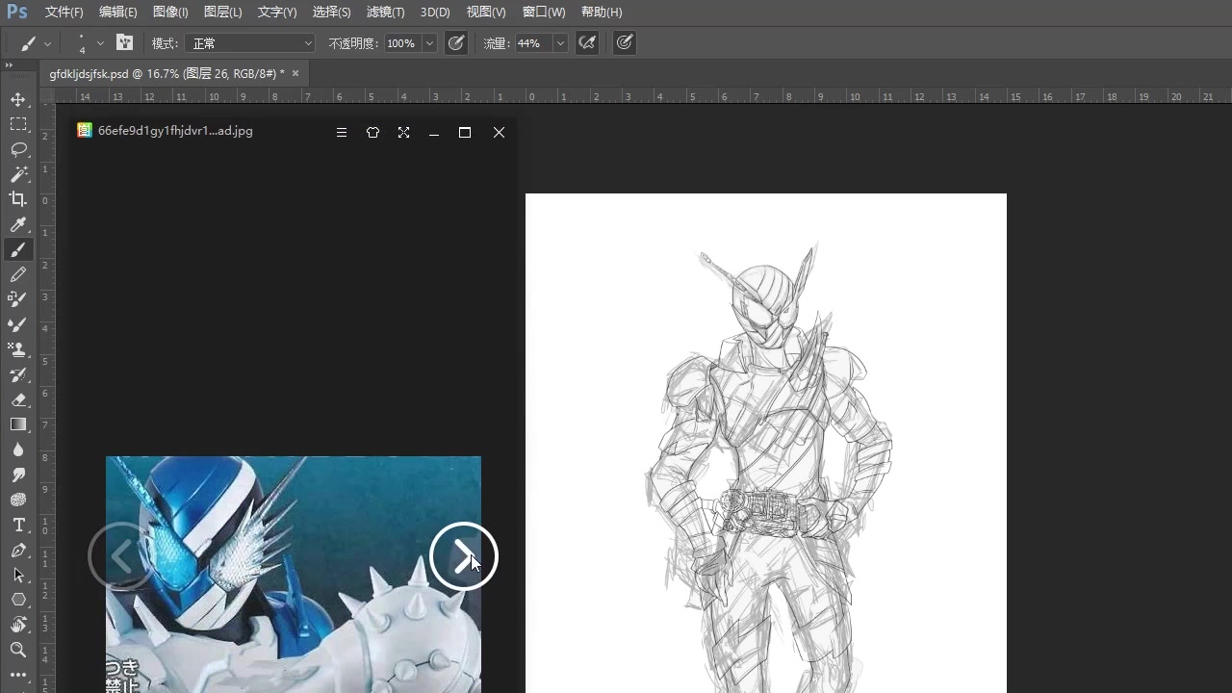1232x693 pixels.
Task: Enter fullscreen in the image viewer
Action: (403, 133)
